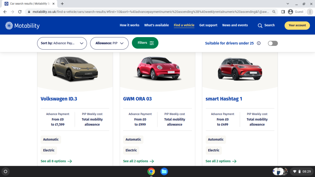Open Your account

(x=297, y=25)
